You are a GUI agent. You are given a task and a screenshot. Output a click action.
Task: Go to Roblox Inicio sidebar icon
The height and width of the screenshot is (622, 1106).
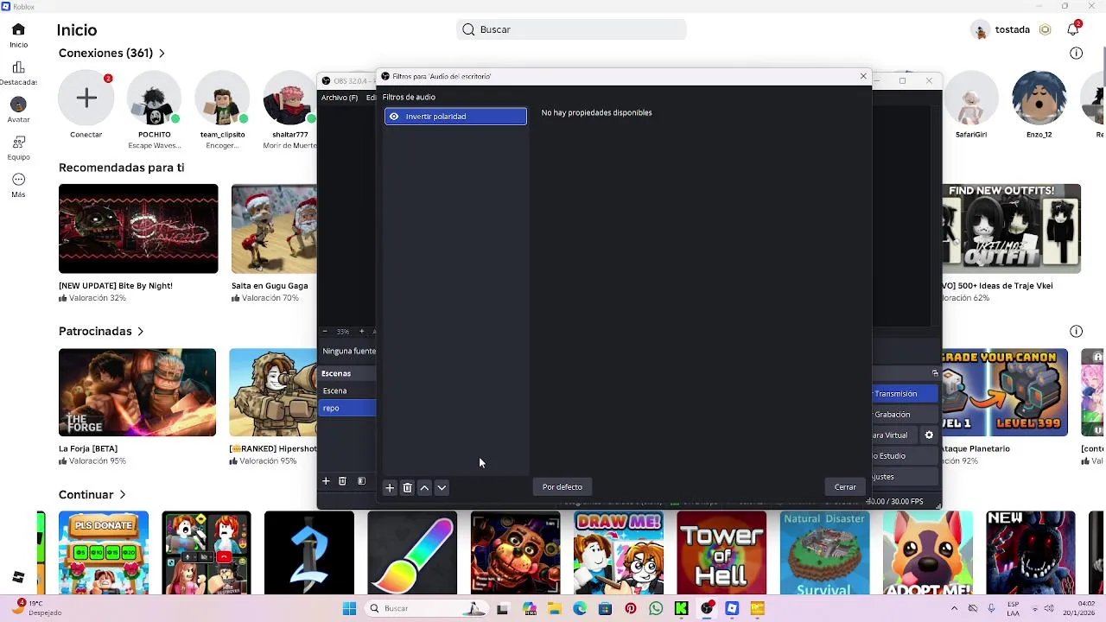pos(18,35)
